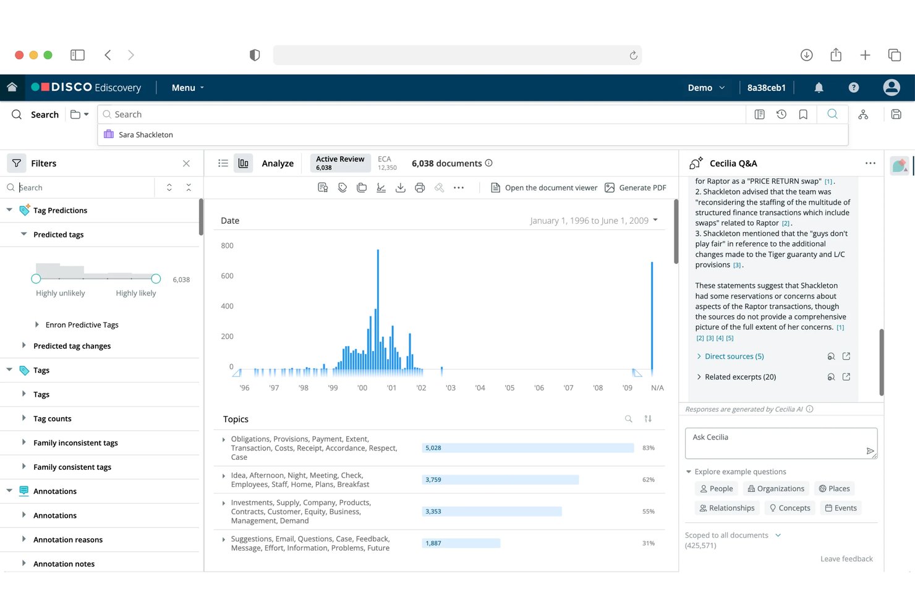
Task: Collapse the Tag Predictions section
Action: point(9,210)
